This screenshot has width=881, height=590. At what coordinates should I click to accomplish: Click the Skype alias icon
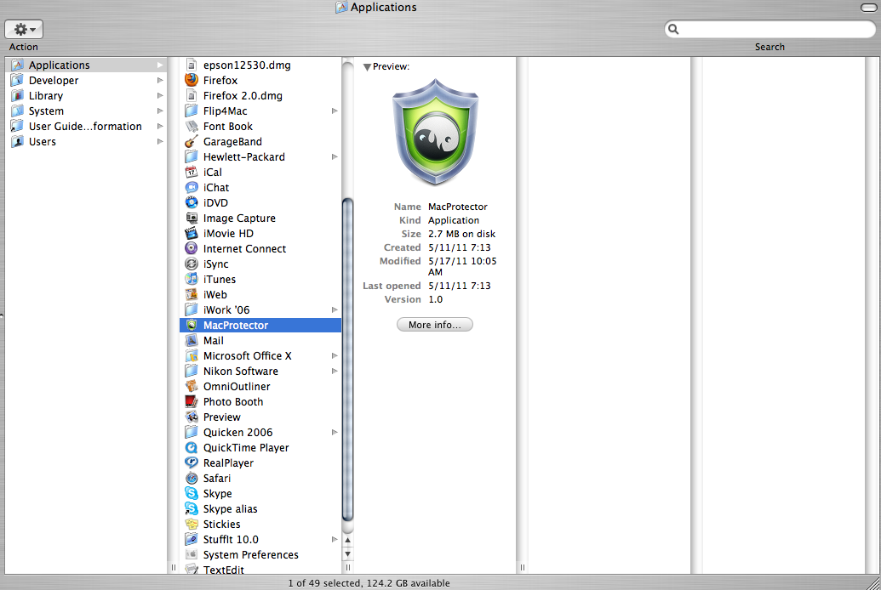tap(192, 508)
